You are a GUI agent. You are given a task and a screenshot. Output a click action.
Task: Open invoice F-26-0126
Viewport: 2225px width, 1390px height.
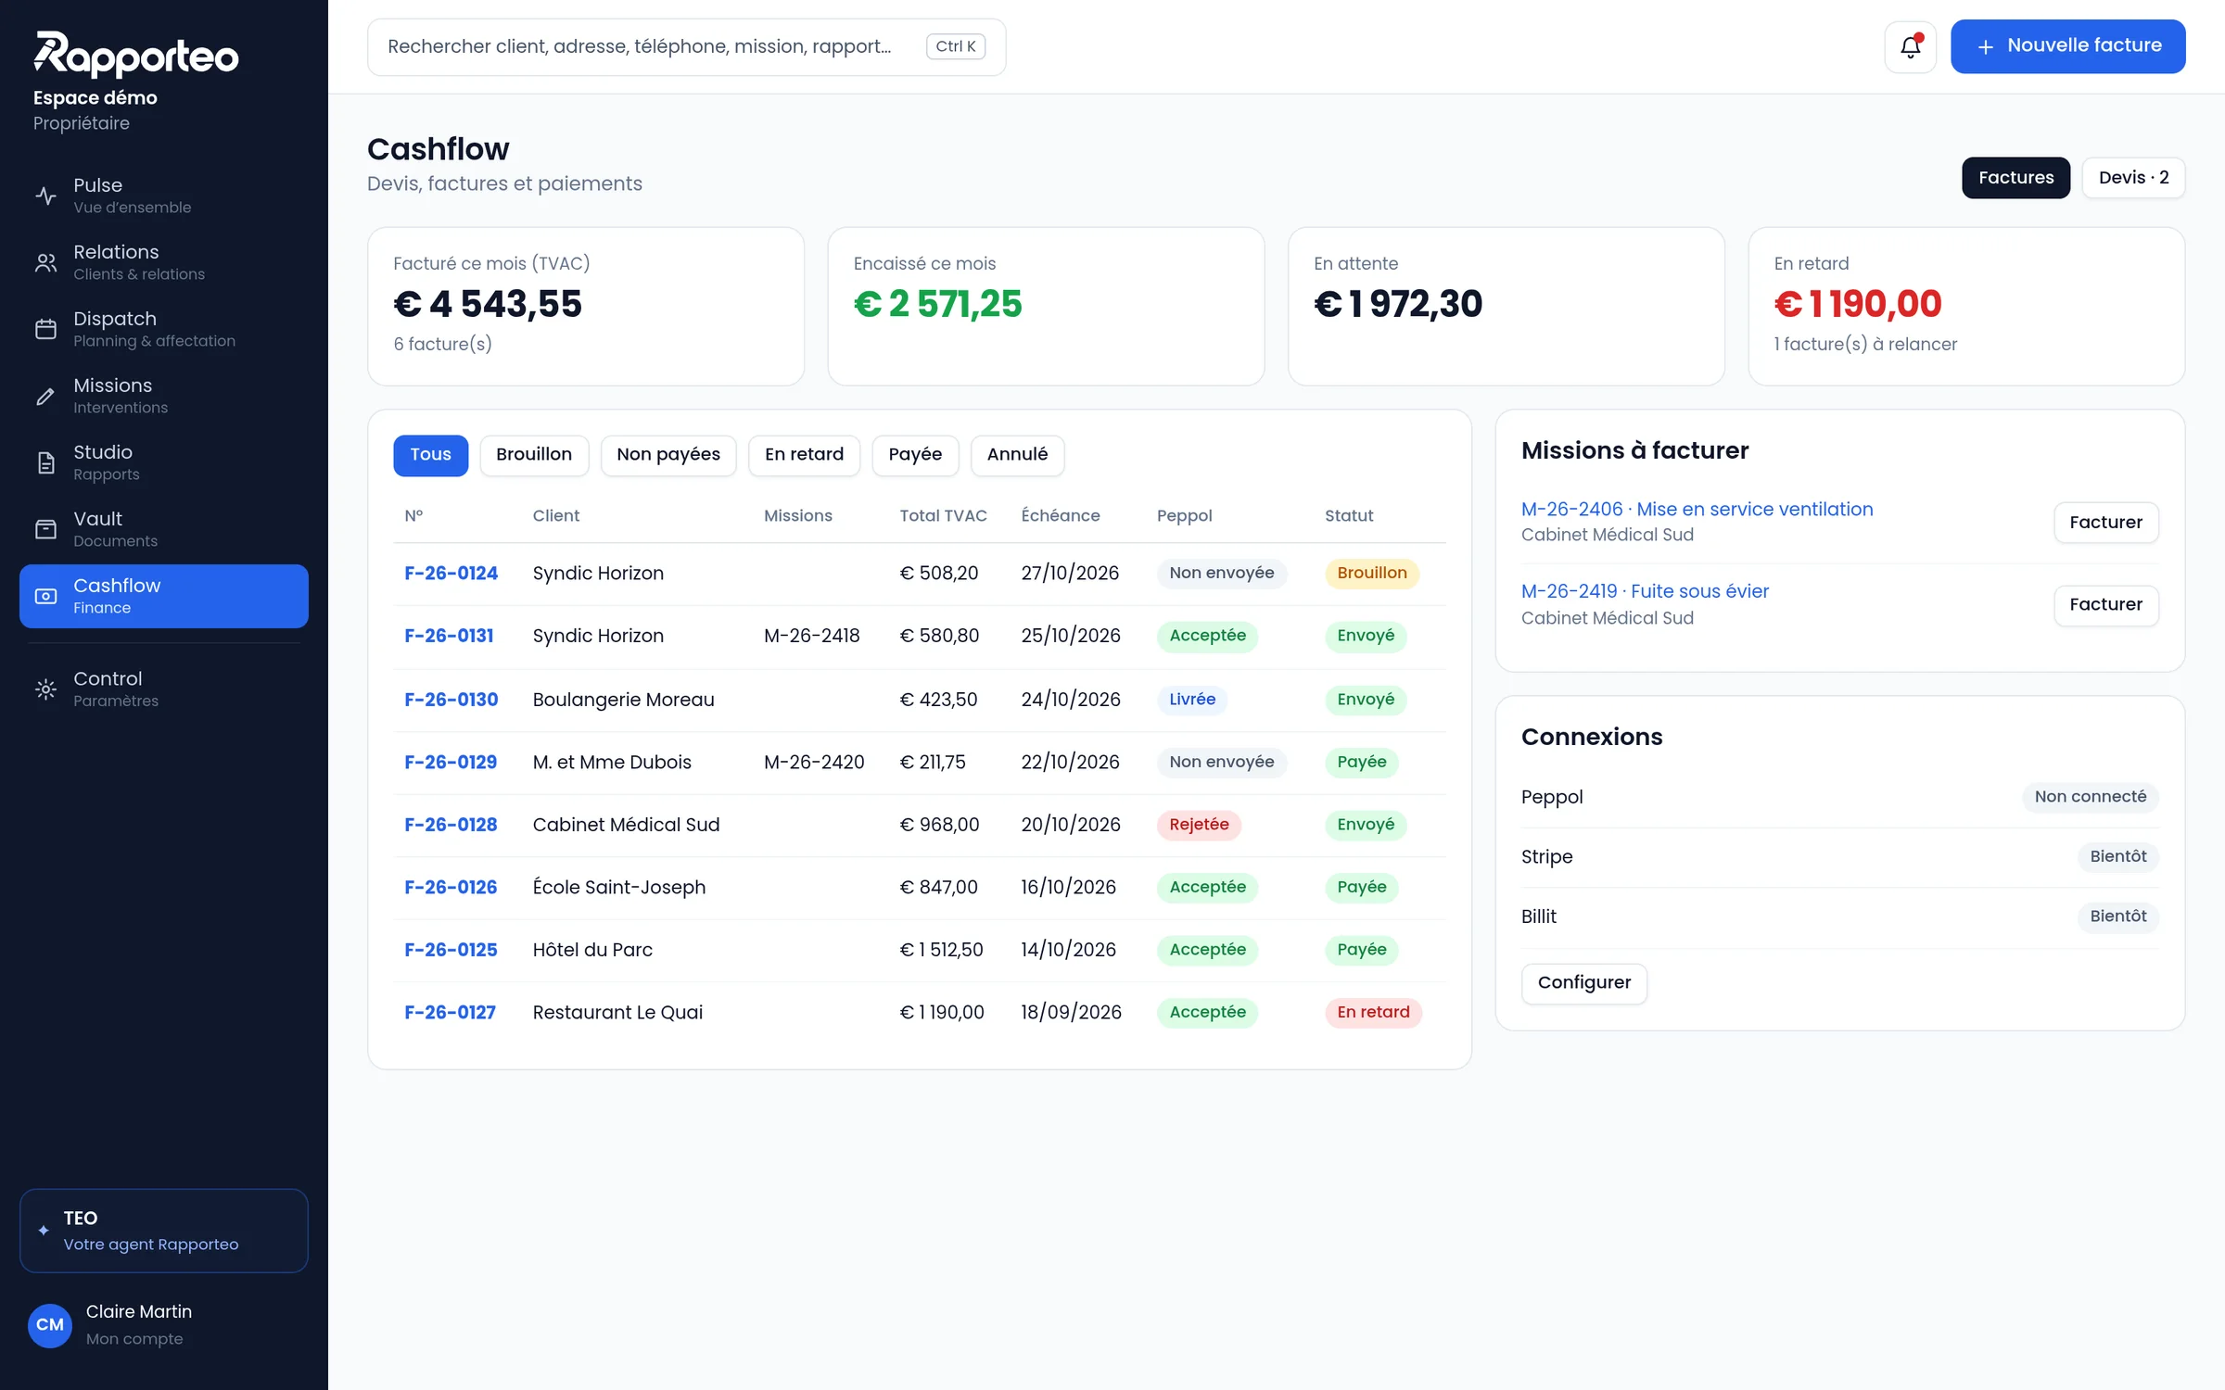point(451,888)
